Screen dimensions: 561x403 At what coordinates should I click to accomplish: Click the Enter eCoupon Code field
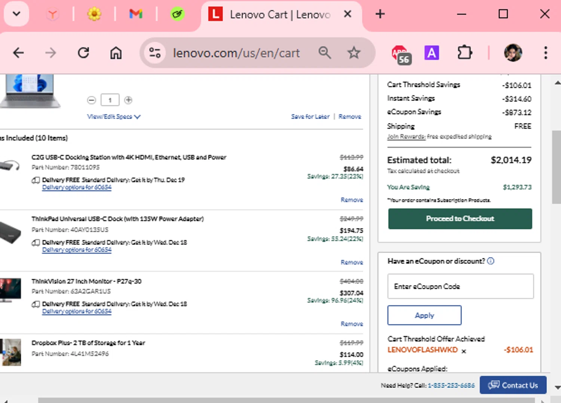click(x=460, y=286)
